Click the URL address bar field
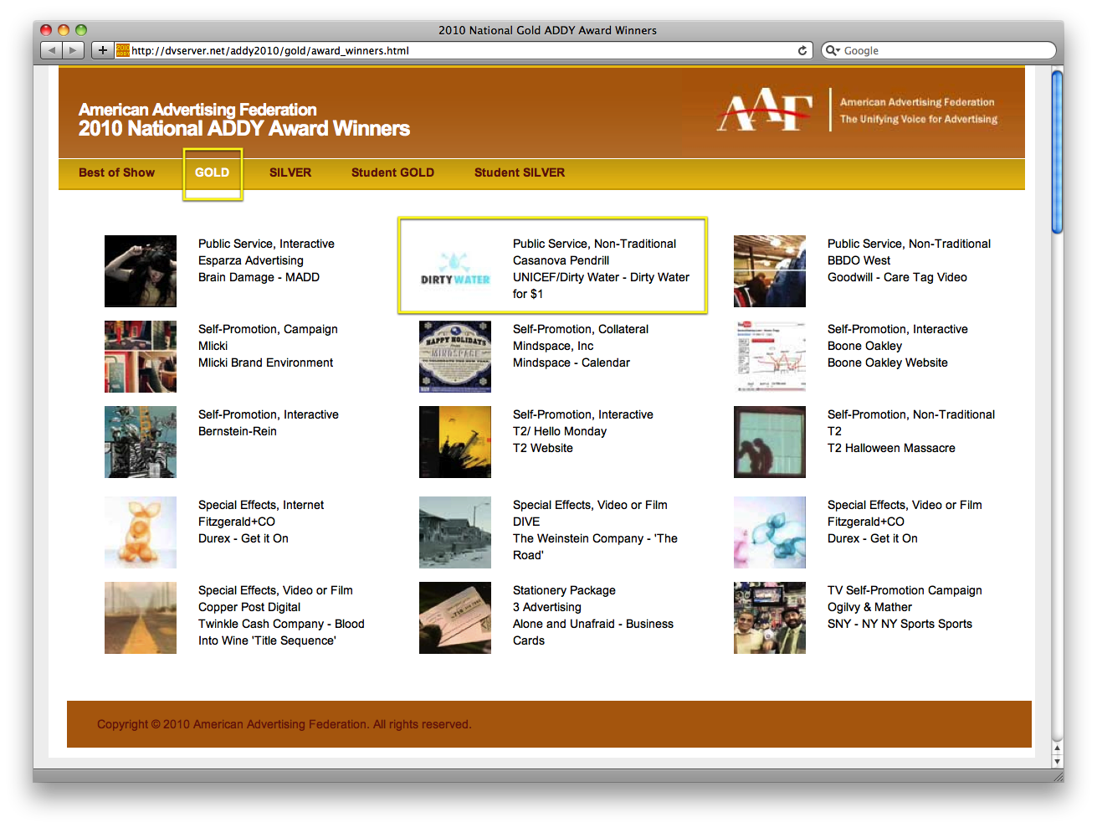Screen dimensions: 1097x828 [x=460, y=50]
